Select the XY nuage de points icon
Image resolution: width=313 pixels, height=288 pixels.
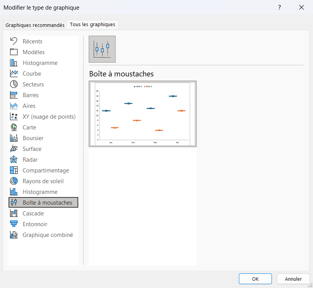point(14,117)
